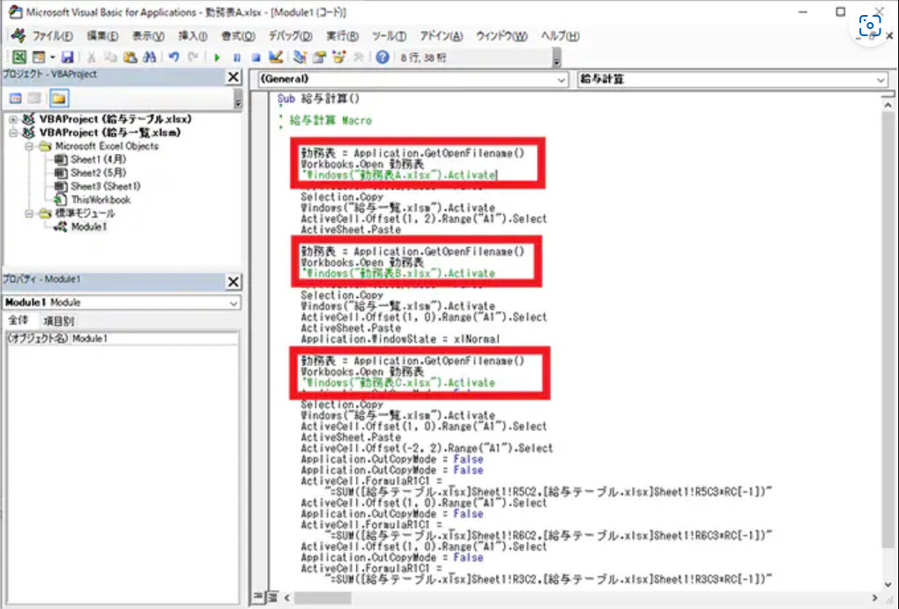
Task: Open Find with the binoculars icon
Action: tap(150, 56)
